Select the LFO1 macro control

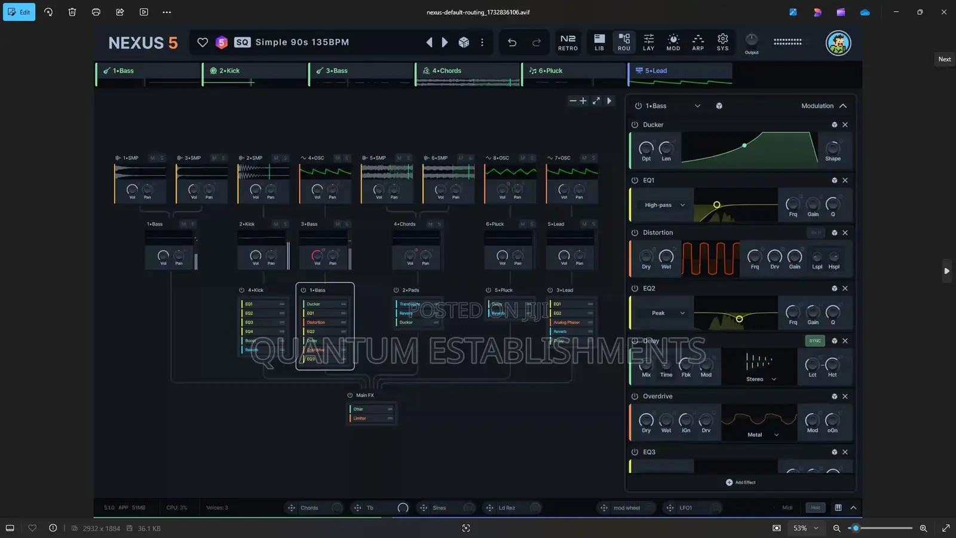[x=693, y=508]
